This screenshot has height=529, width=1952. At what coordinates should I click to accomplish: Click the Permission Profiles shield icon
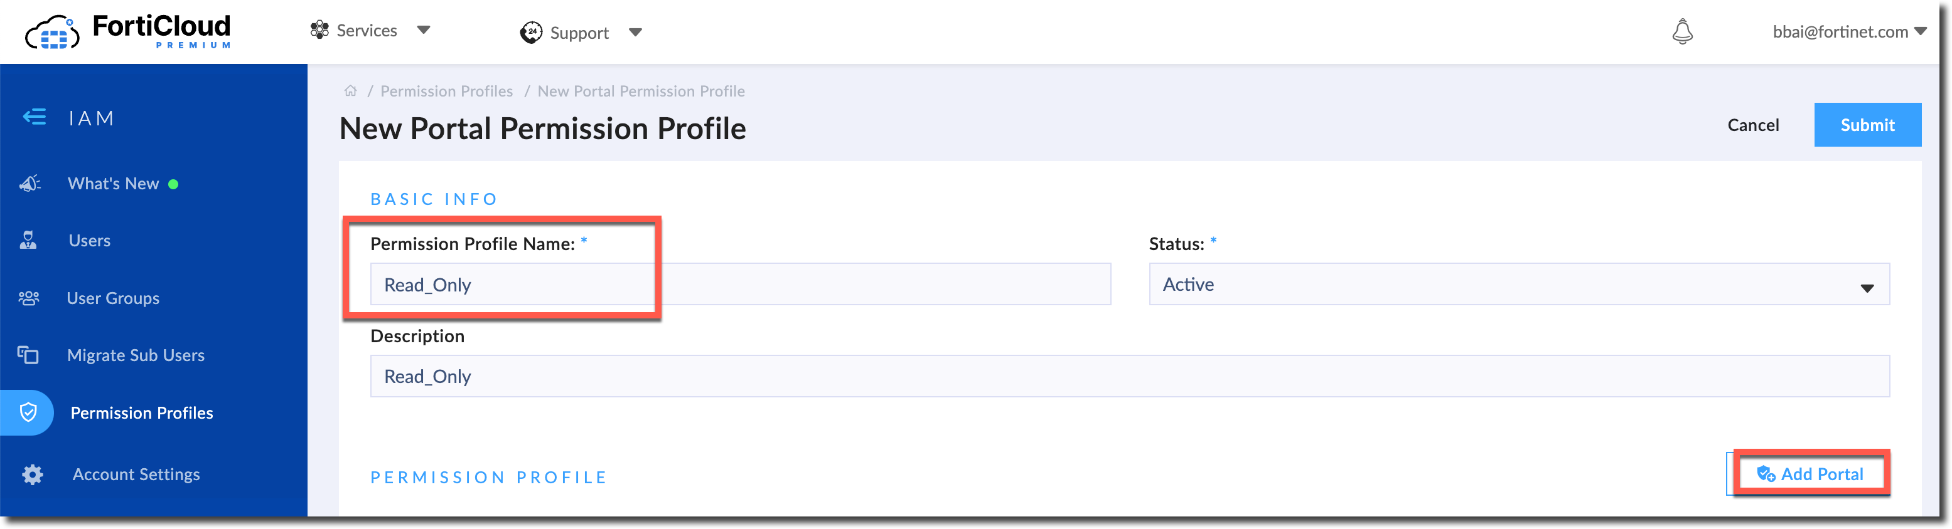[29, 412]
